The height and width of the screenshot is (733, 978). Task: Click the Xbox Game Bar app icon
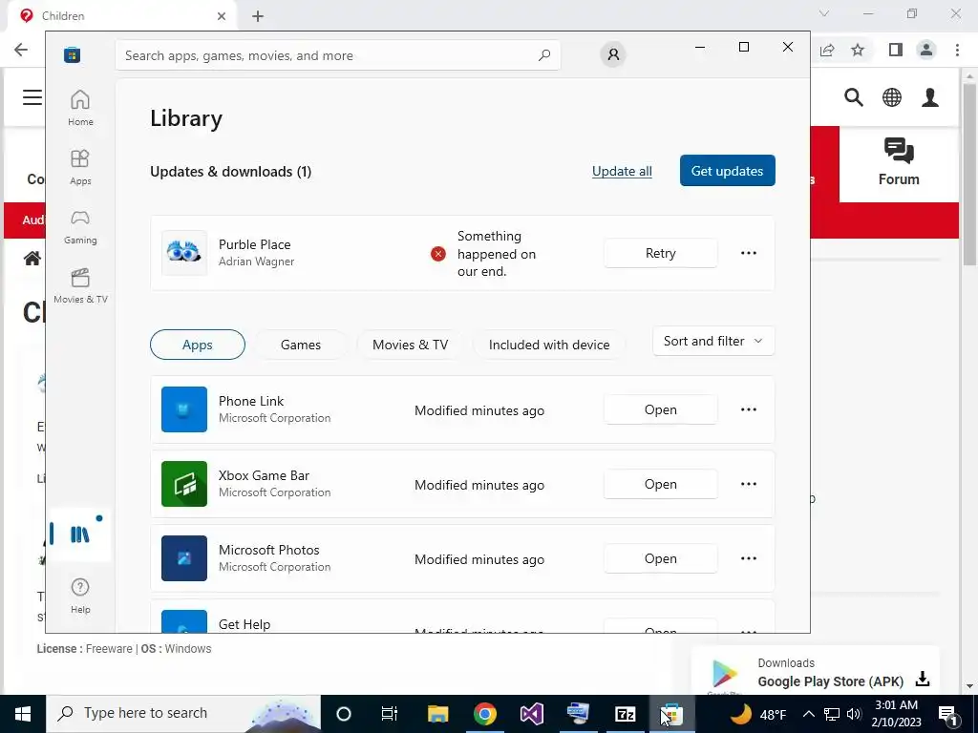pos(184,484)
